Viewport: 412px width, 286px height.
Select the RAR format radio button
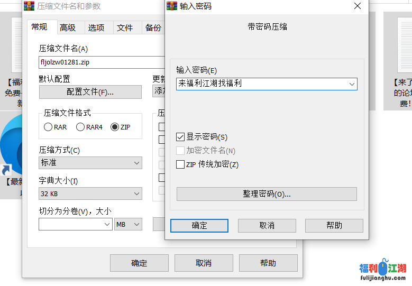pos(48,127)
